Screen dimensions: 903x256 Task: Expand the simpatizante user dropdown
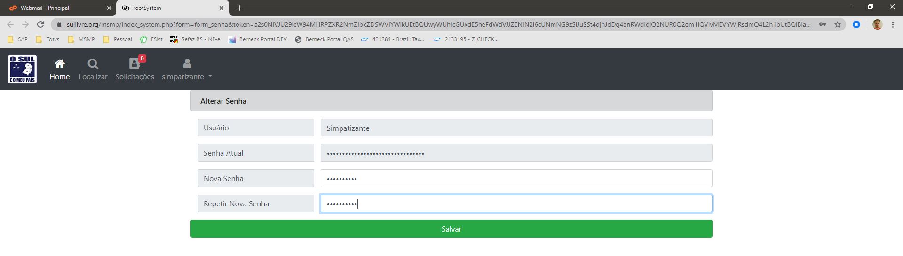pos(187,69)
